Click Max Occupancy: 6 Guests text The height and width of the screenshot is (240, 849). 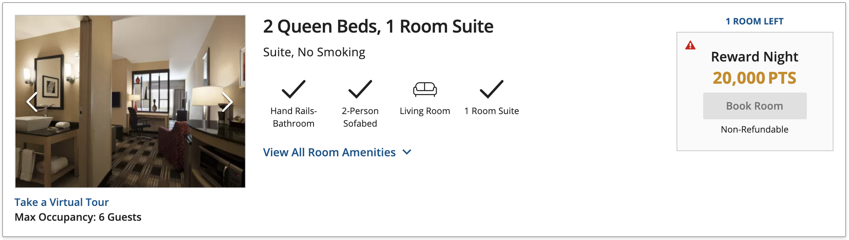point(78,217)
